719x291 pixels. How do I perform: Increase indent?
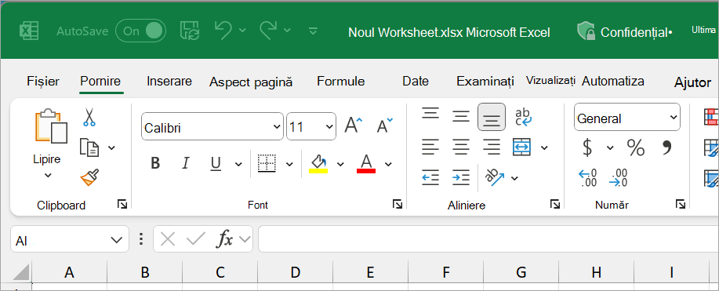461,177
